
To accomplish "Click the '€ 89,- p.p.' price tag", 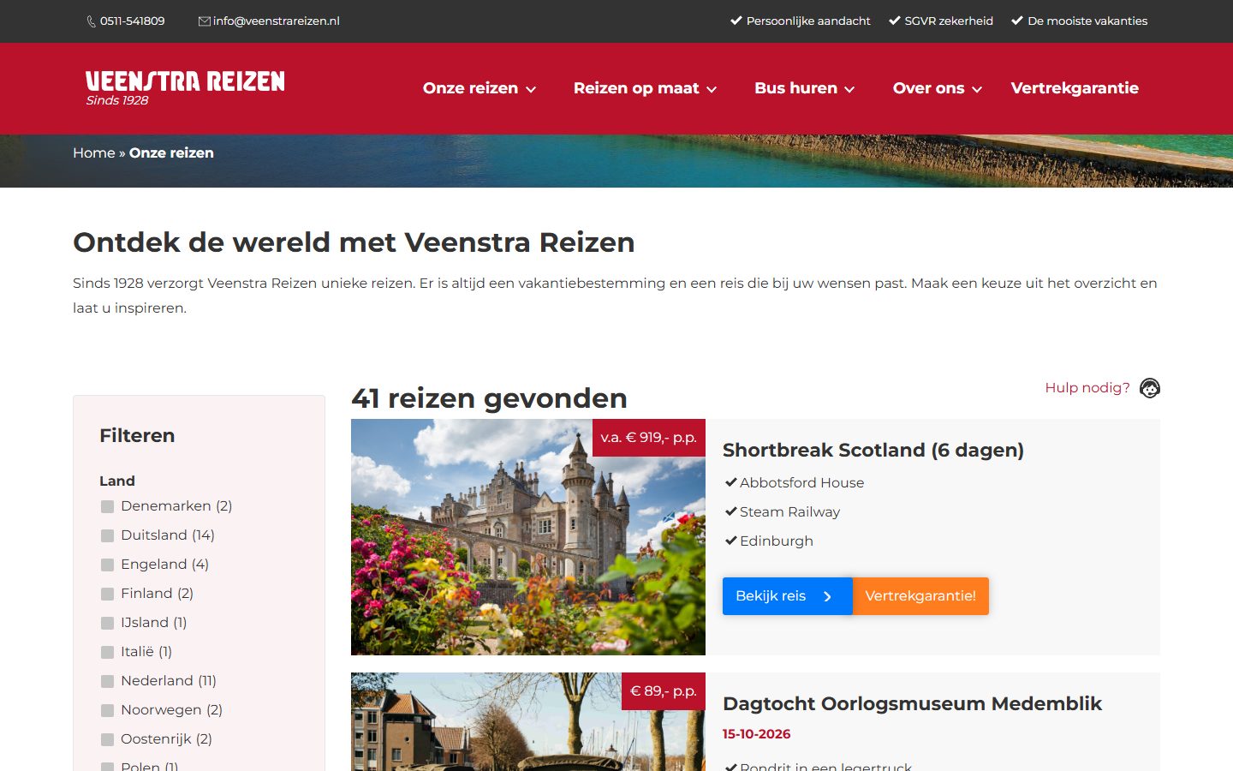I will (664, 691).
